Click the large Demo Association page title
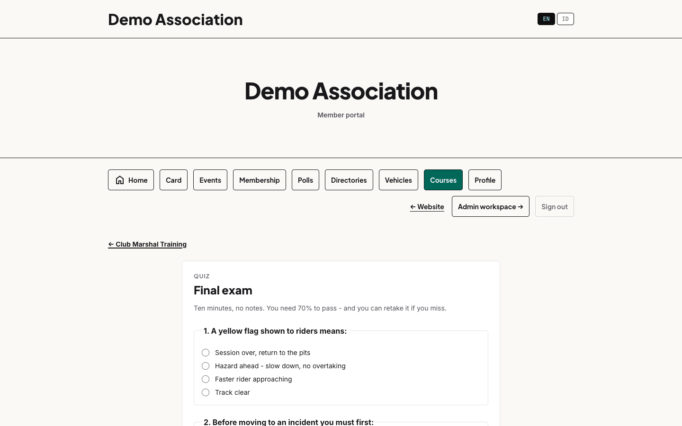The width and height of the screenshot is (682, 426). pos(341,91)
